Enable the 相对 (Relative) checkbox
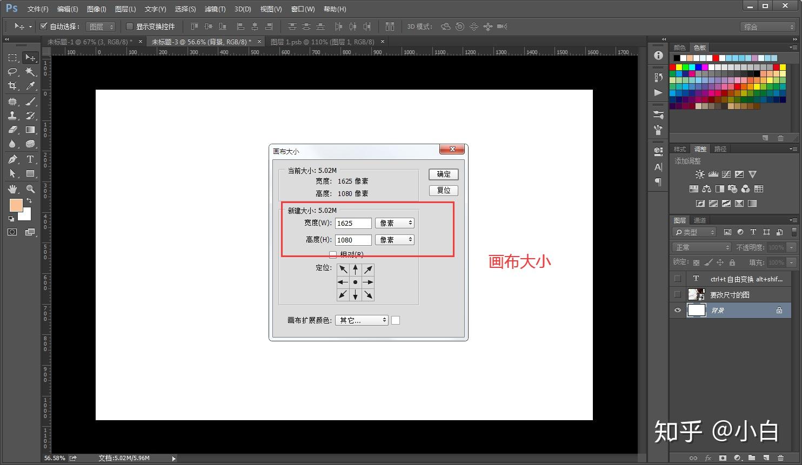802x465 pixels. tap(333, 254)
